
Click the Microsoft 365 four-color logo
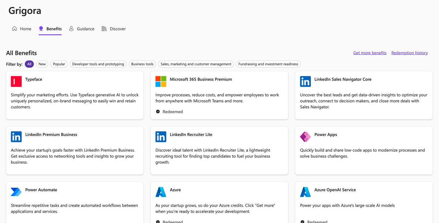(x=161, y=82)
